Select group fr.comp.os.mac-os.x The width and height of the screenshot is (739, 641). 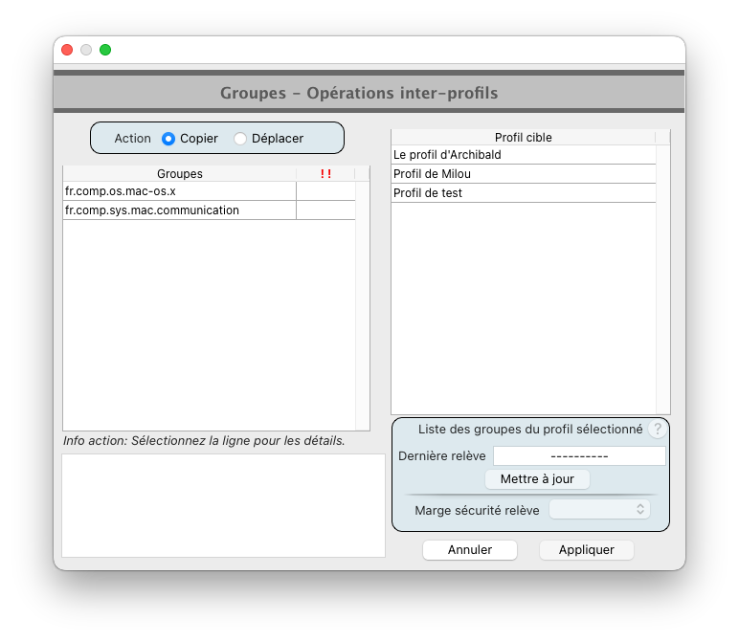(x=180, y=191)
